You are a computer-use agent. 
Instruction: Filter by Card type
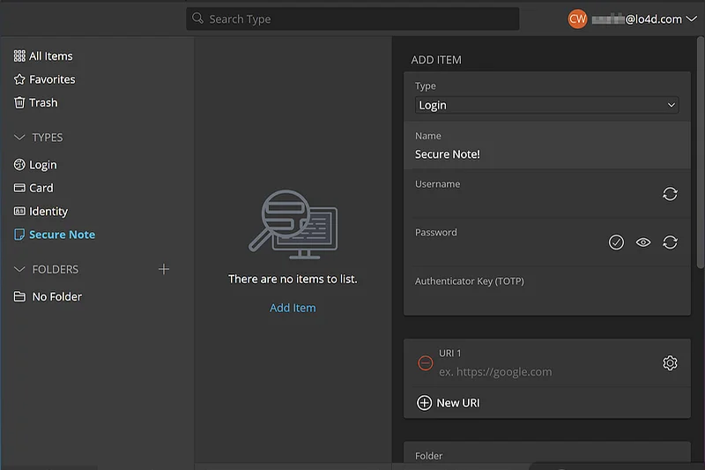[41, 188]
